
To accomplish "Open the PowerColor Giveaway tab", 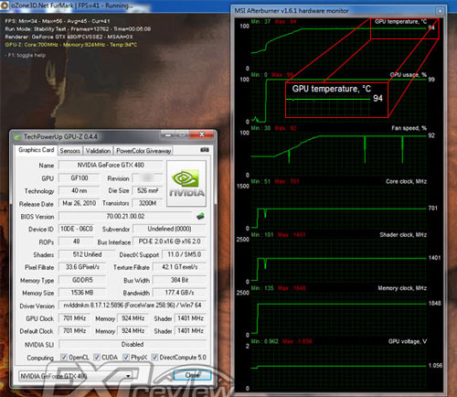I will [x=143, y=151].
